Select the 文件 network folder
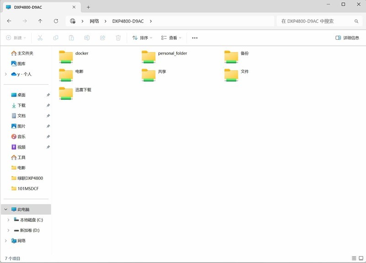The height and width of the screenshot is (263, 366). pos(237,75)
